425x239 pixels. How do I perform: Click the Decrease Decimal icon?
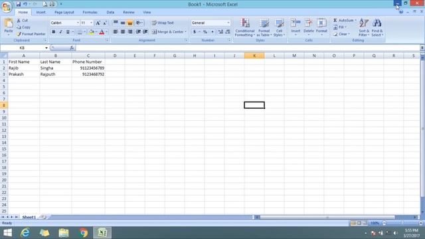click(228, 32)
